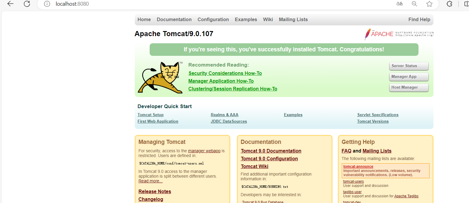View site information icon beside the address

(x=47, y=4)
